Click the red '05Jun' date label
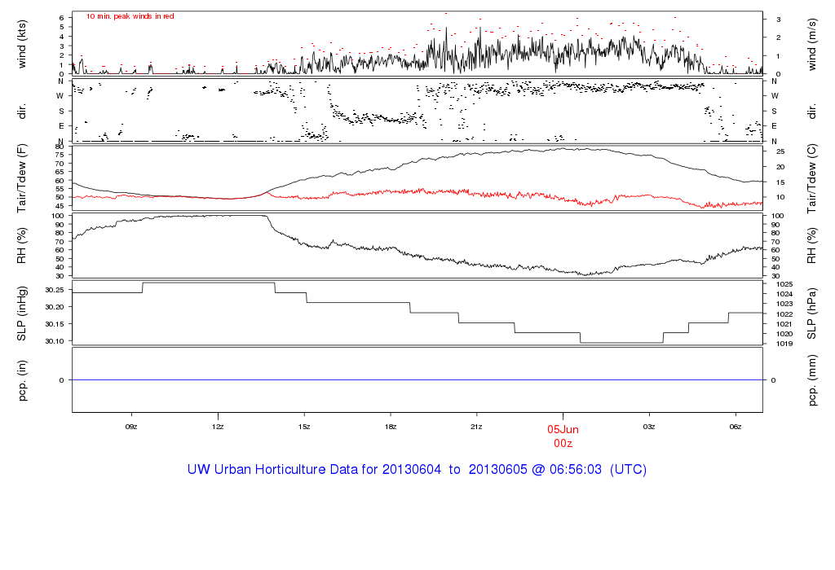This screenshot has height=570, width=835. point(563,430)
